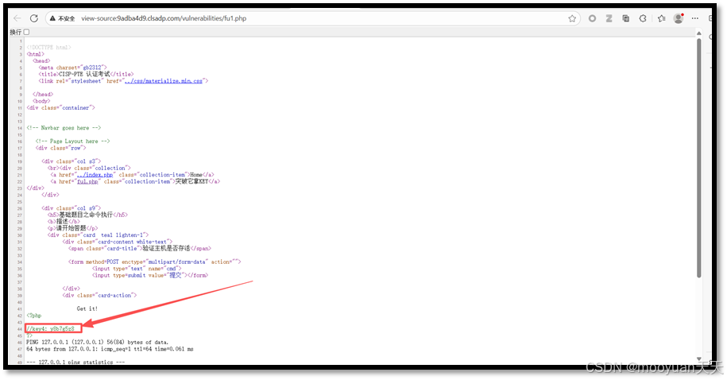Click the 'PING 127.0.0.1' output line
Screen dimensions: 727x380
98,342
